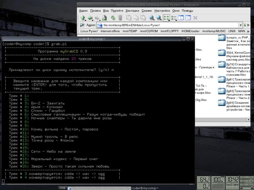254x190 pixels.
Task: Click the clock and date dock applet
Action: tap(232, 183)
